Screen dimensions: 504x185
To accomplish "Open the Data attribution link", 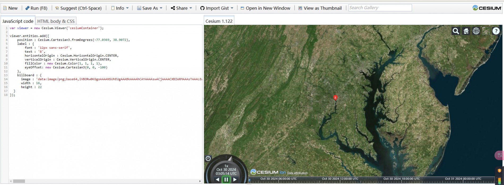I will [297, 173].
